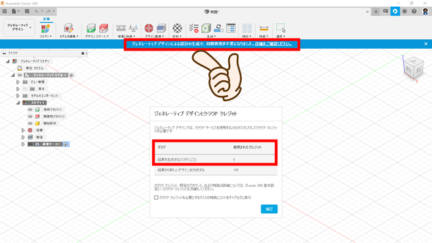Select the Obstacle Geometry red cube icon
The image size is (432, 243).
(x=103, y=28)
